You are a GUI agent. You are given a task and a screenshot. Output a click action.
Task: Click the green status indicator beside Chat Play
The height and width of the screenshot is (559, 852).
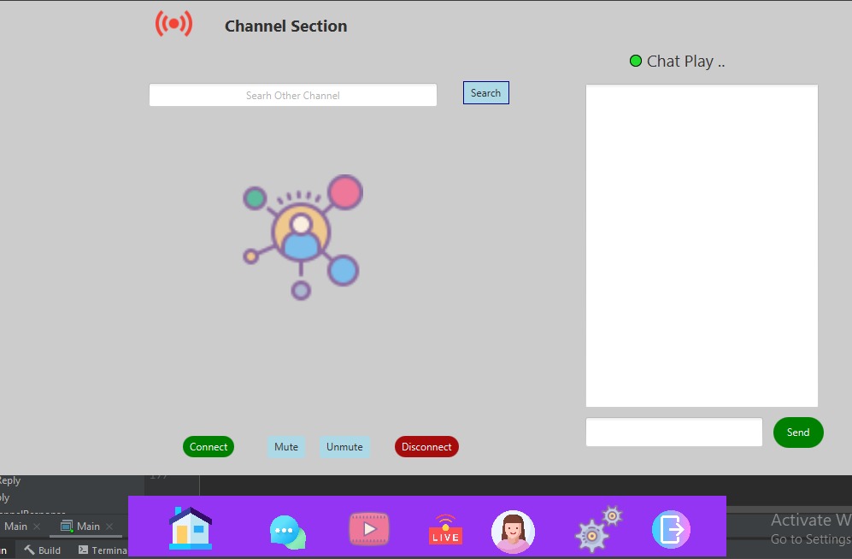click(x=635, y=60)
